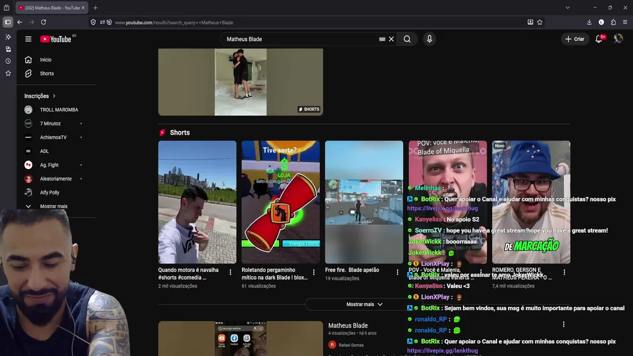Clear the search box with the X

391,39
